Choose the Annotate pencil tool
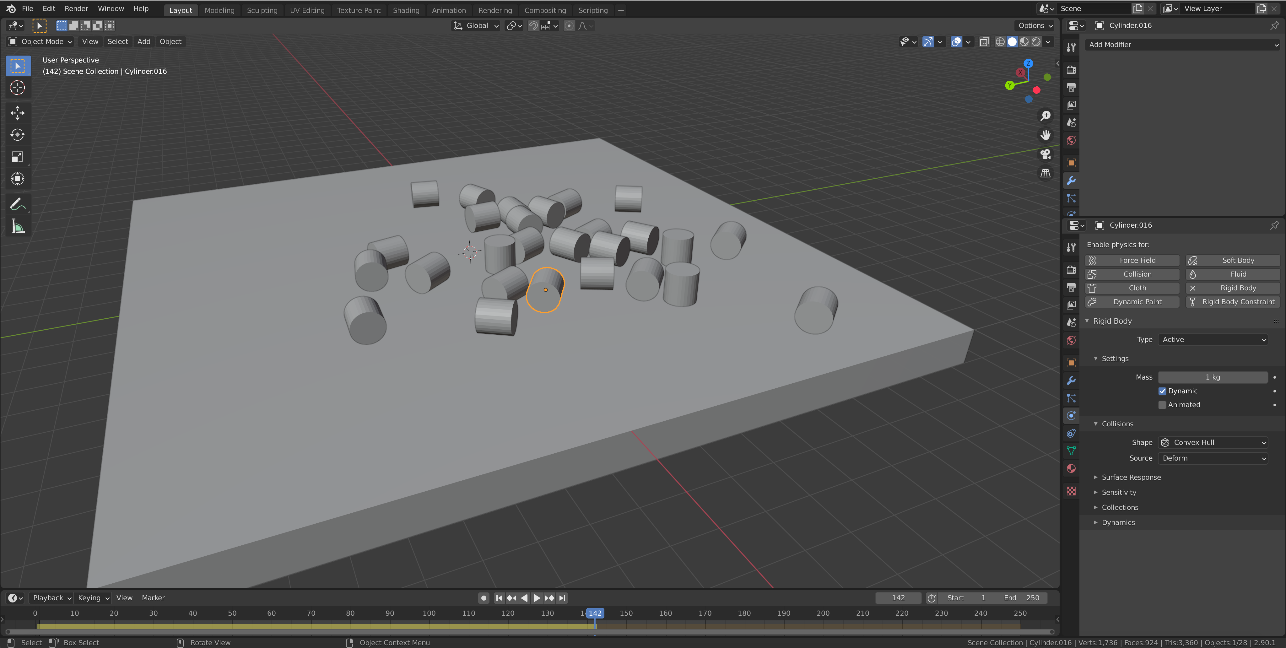The width and height of the screenshot is (1286, 648). [x=18, y=204]
